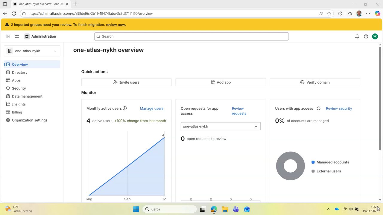Open the Read aloud option in the address bar
Image resolution: width=383 pixels, height=215 pixels.
pos(321,13)
